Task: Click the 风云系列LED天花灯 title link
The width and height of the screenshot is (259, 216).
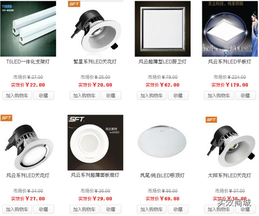Action: 28,176
